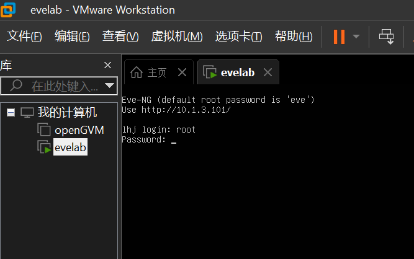Open the 编辑(E) menu
This screenshot has height=259, width=414.
click(x=72, y=37)
